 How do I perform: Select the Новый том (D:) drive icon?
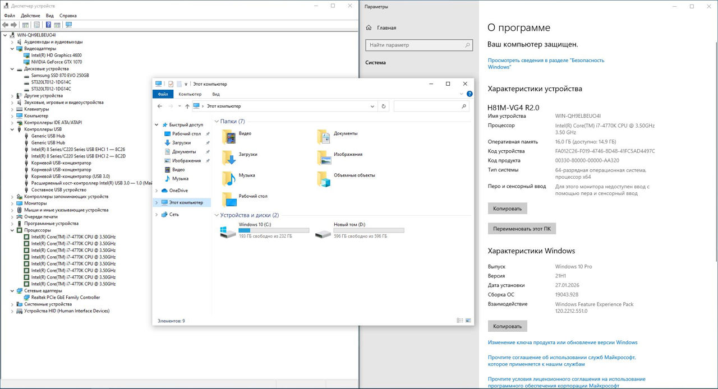(x=323, y=231)
